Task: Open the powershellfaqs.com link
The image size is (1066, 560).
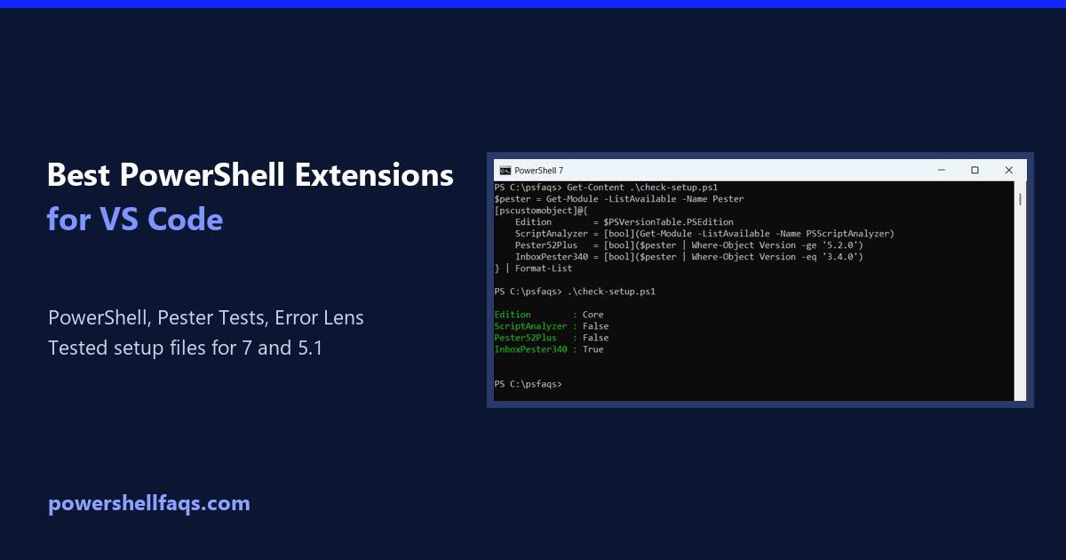Action: 149,503
